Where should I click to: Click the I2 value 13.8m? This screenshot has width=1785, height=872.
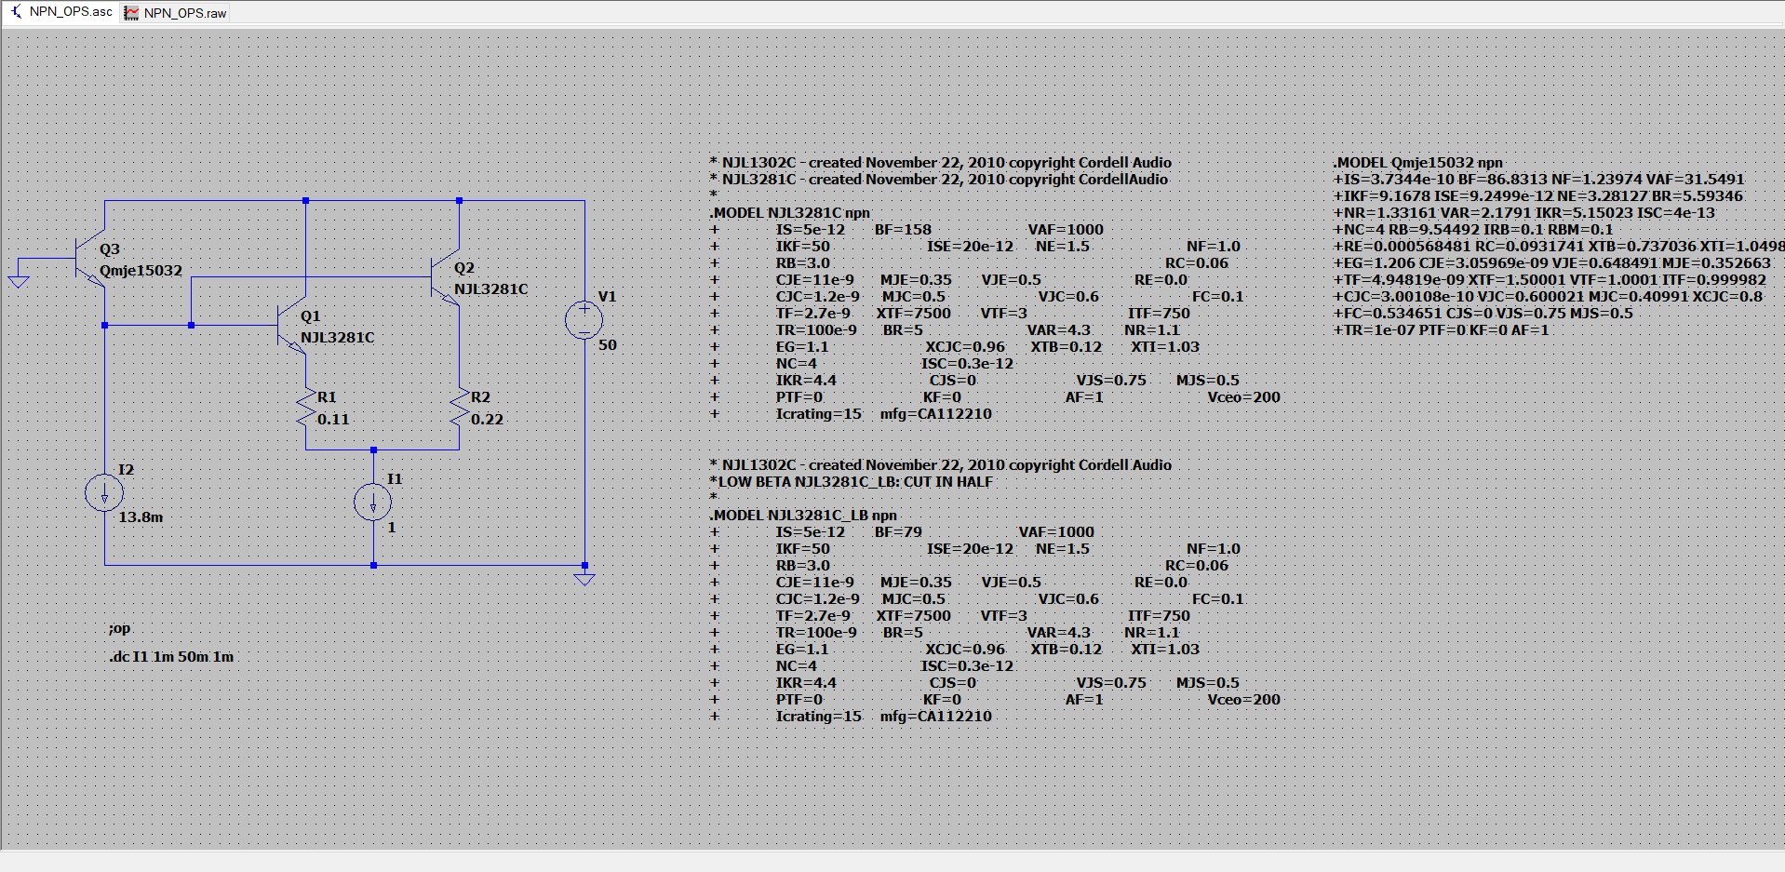[141, 517]
